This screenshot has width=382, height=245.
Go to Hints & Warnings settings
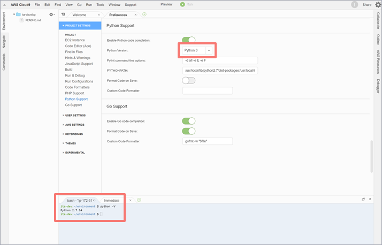[x=78, y=58]
